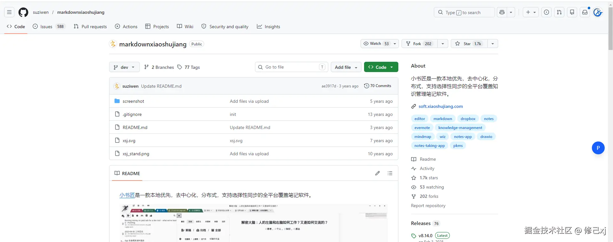Switch to the Actions tab
Viewport: 613px width, 242px height.
126,27
